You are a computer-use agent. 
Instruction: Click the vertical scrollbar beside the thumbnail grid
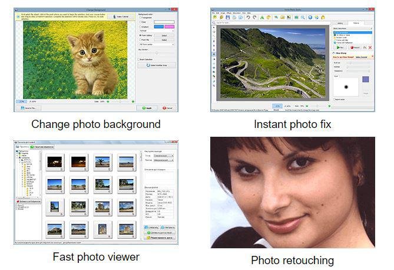[x=141, y=195]
